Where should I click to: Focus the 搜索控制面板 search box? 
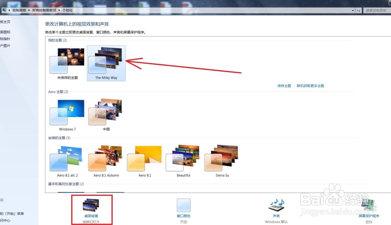pos(377,11)
